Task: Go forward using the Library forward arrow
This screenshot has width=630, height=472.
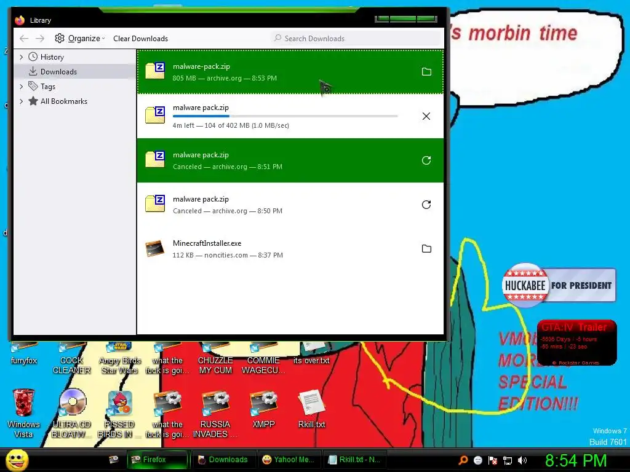Action: click(x=40, y=39)
